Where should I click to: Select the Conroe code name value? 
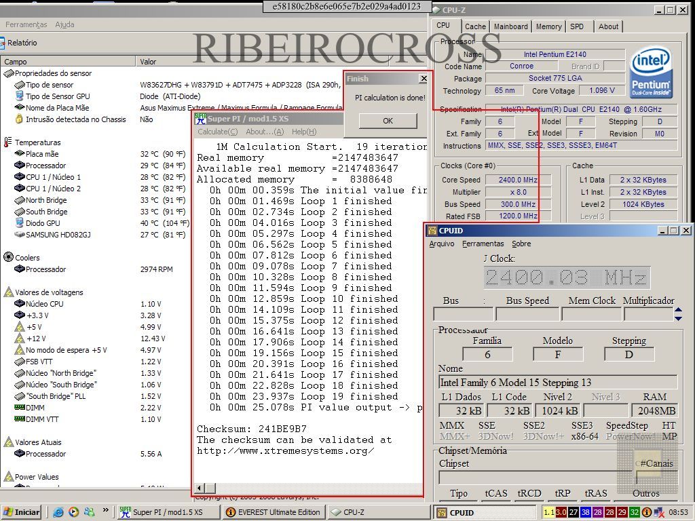click(x=521, y=66)
